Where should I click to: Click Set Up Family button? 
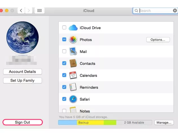tap(23, 81)
